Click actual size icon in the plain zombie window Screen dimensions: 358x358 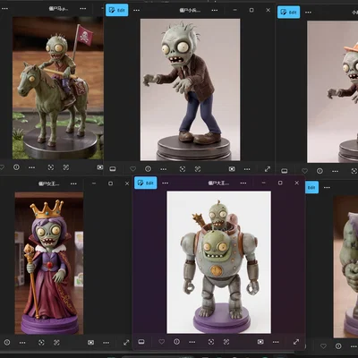click(198, 169)
